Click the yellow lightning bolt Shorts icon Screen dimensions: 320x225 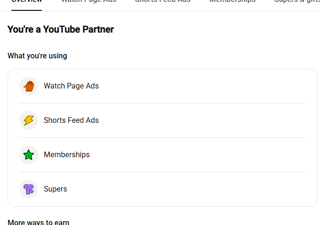(29, 120)
